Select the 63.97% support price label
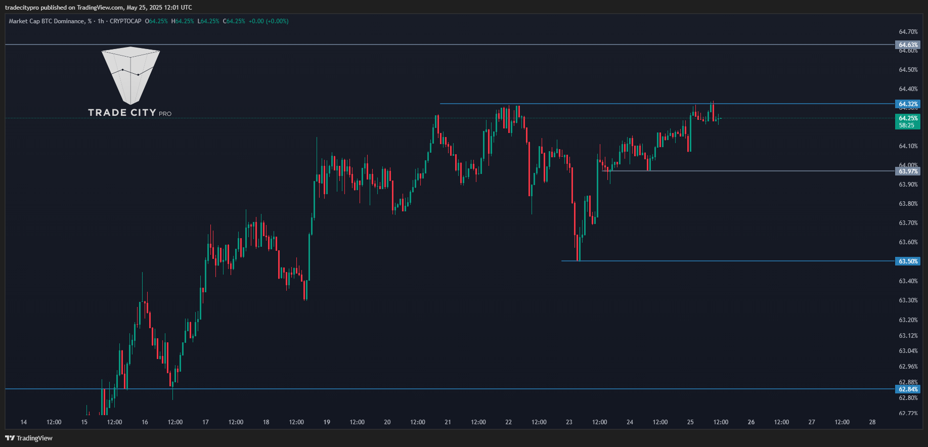928x447 pixels. (908, 171)
